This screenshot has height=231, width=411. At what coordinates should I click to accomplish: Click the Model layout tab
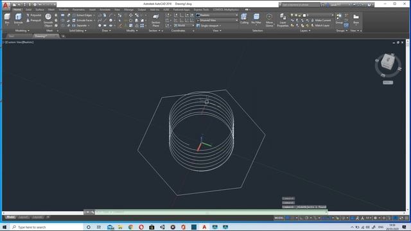pos(10,217)
